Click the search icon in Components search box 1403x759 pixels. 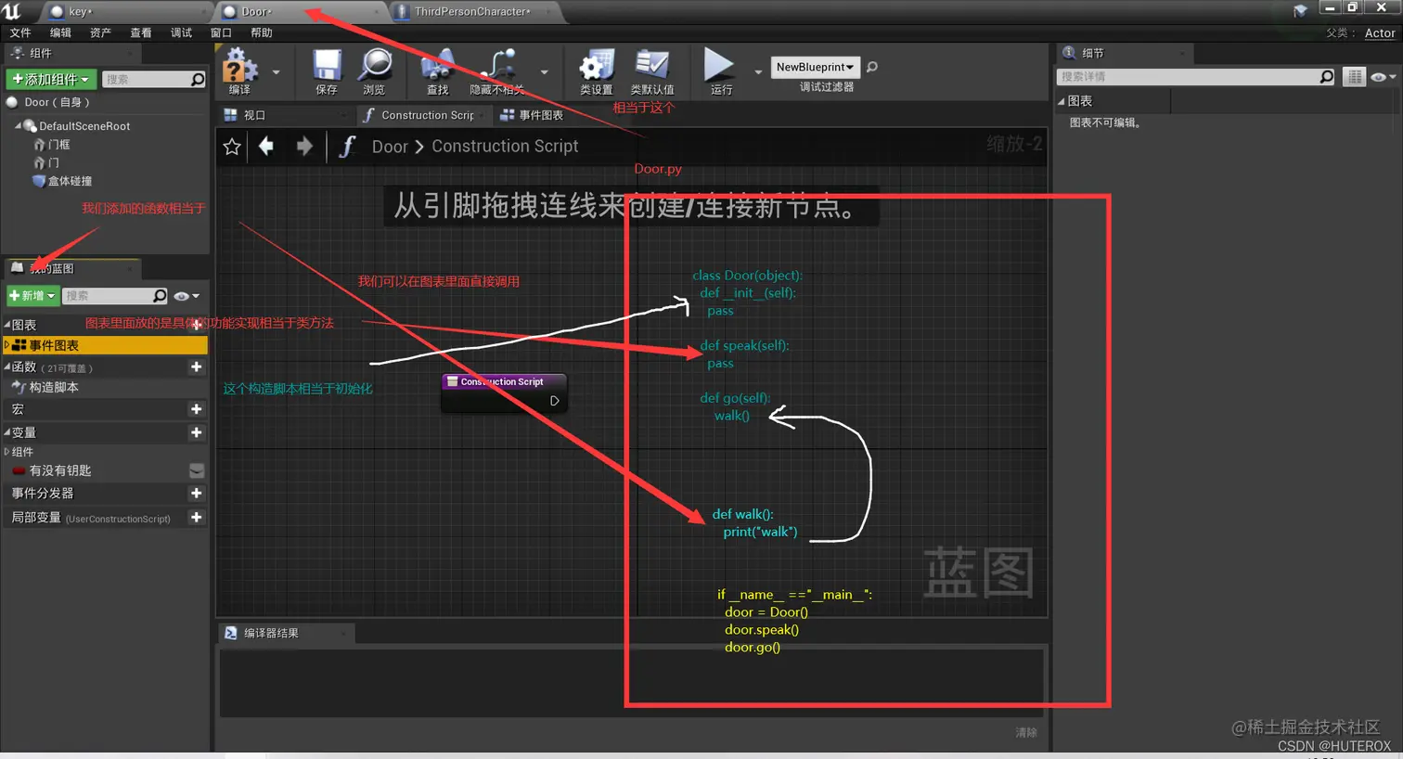(197, 80)
